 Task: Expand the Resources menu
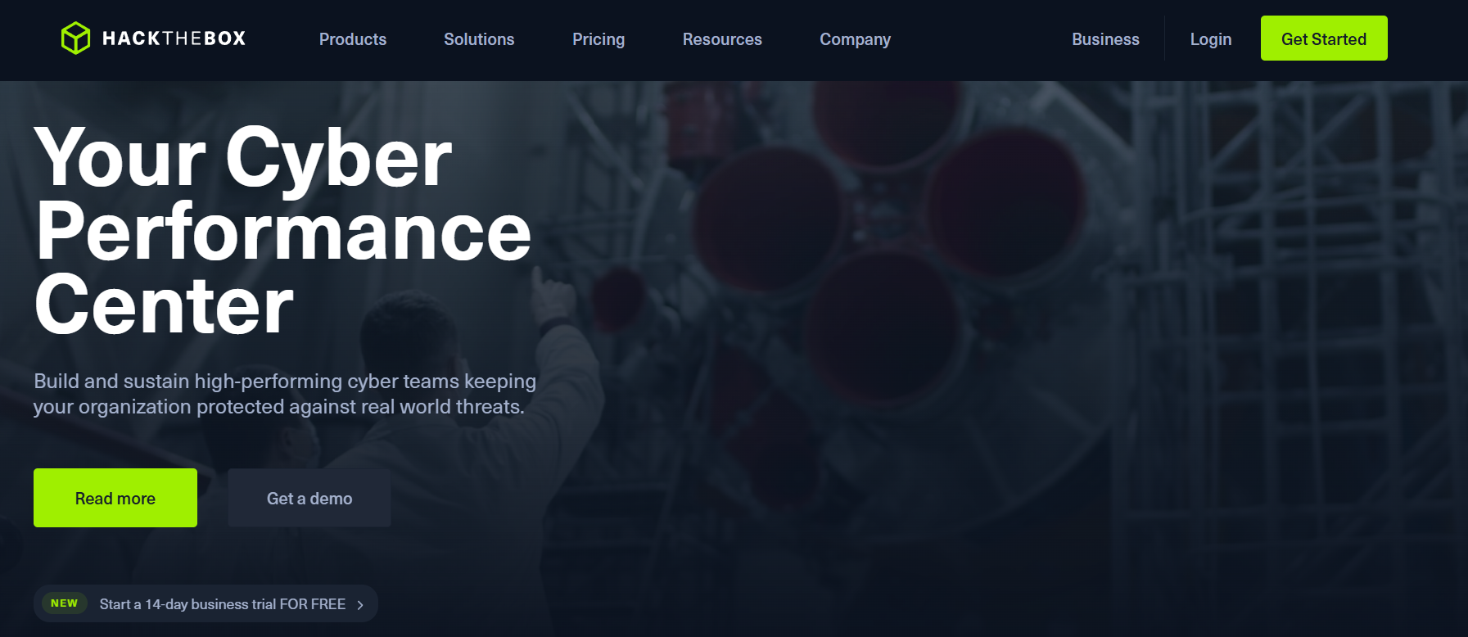click(x=722, y=39)
